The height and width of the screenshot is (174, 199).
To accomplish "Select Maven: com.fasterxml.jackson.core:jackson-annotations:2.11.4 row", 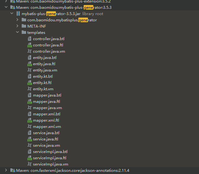I will click(x=99, y=171).
